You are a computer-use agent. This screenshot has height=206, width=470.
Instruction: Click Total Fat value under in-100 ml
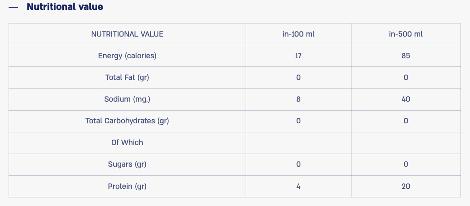298,77
